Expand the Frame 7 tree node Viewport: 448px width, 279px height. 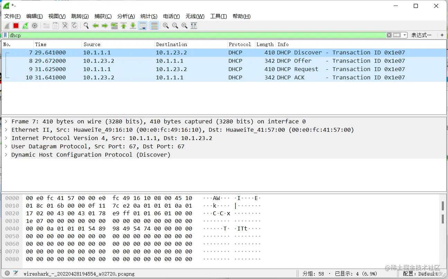[6, 121]
